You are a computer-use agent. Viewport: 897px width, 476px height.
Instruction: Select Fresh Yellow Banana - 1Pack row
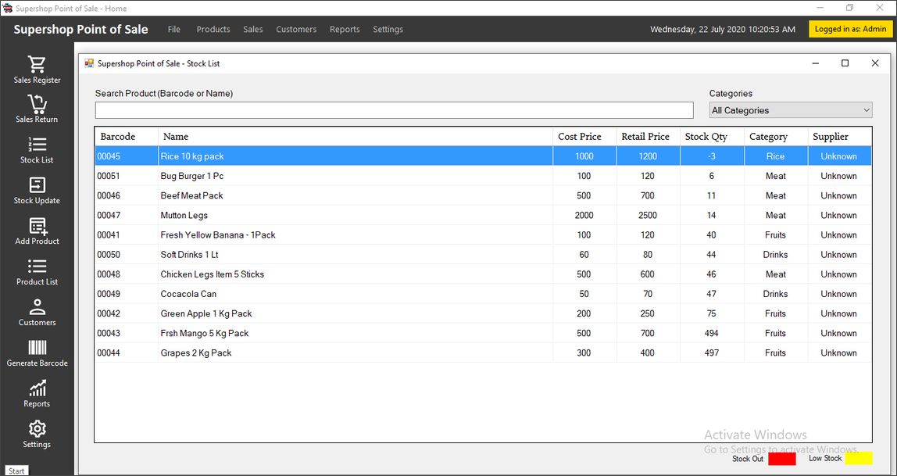[484, 234]
